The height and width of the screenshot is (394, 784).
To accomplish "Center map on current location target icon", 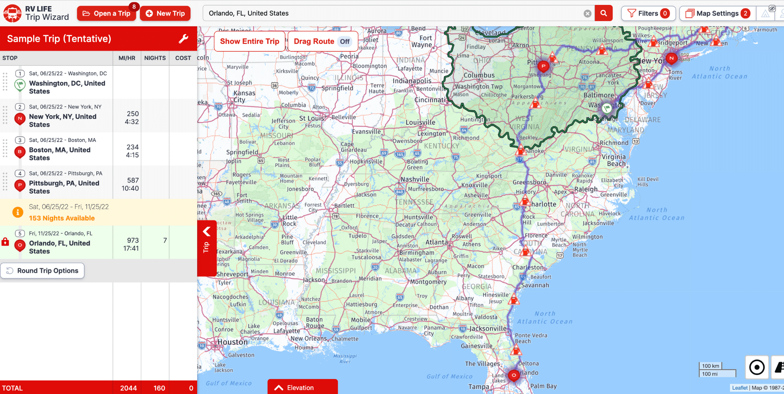I will (756, 368).
